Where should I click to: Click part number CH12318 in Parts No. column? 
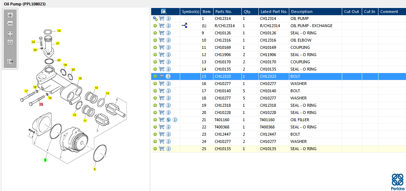(x=223, y=106)
